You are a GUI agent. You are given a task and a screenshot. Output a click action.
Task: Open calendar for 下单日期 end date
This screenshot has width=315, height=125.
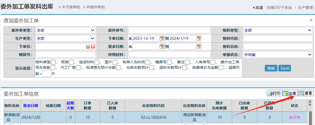click(x=199, y=39)
